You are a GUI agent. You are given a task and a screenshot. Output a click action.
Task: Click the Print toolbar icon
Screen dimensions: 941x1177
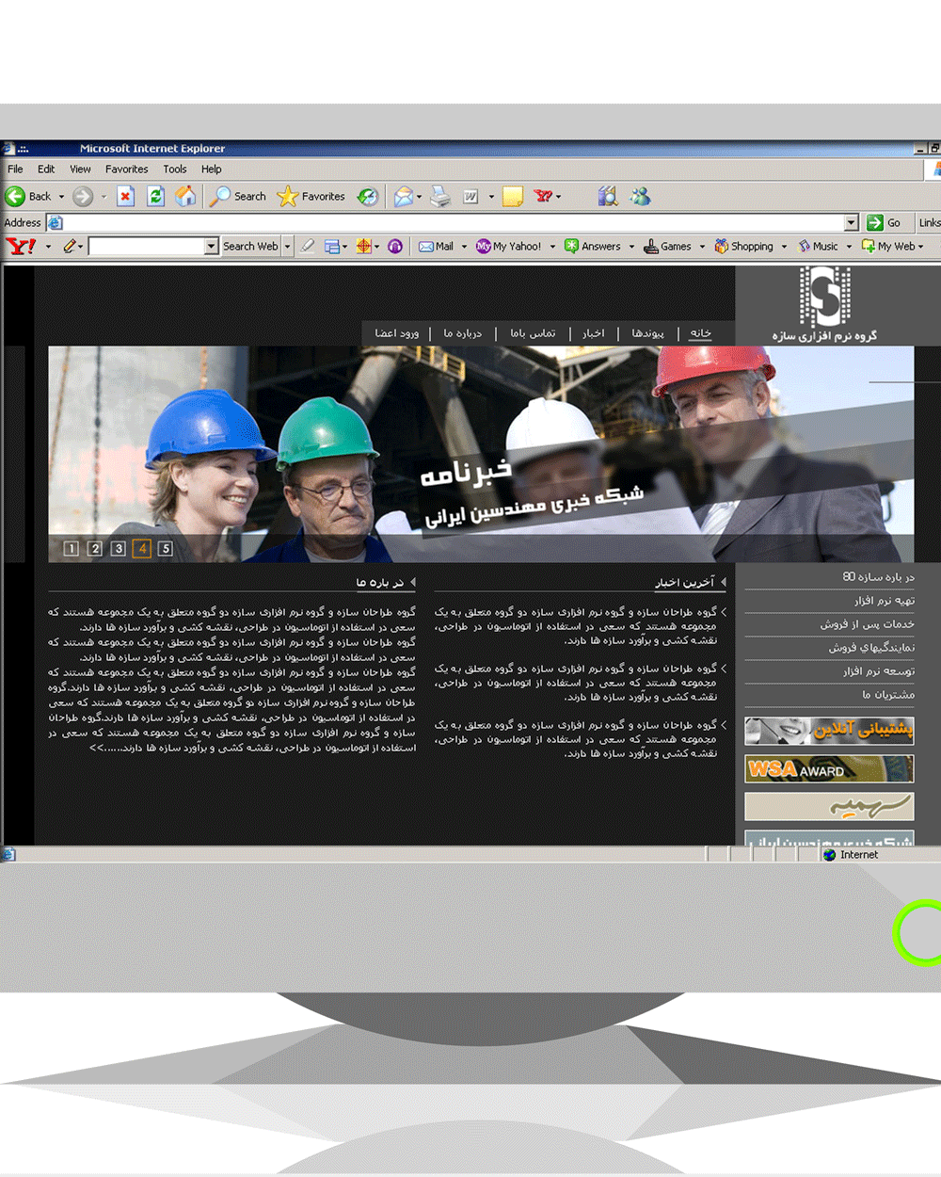click(440, 196)
